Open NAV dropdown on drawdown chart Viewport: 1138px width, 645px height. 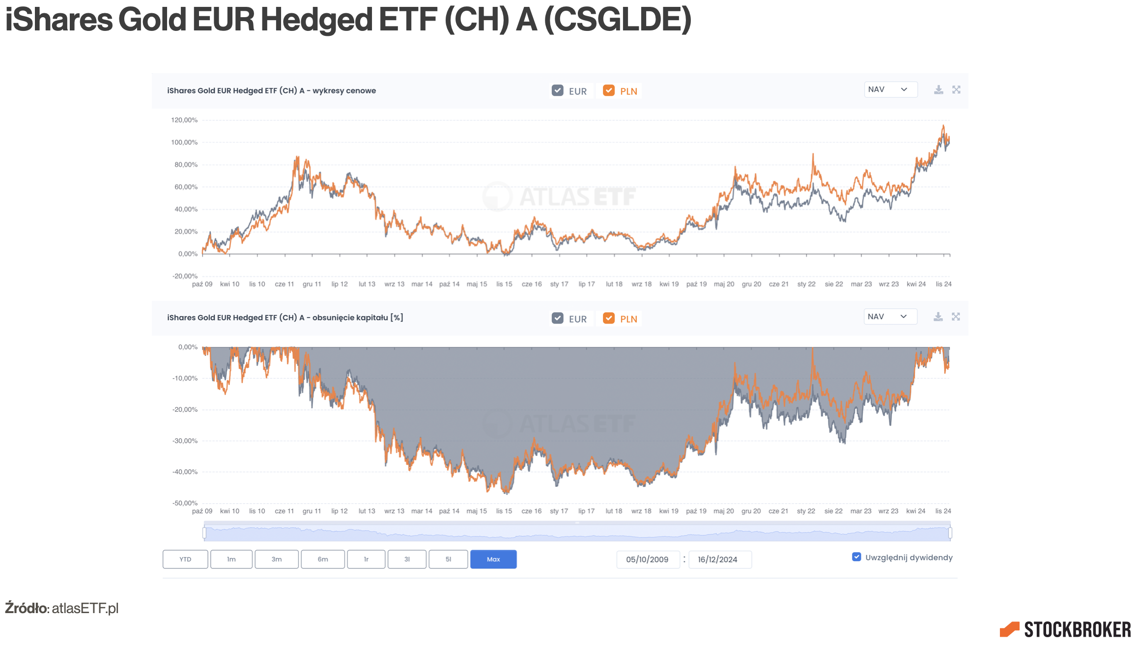pos(890,317)
